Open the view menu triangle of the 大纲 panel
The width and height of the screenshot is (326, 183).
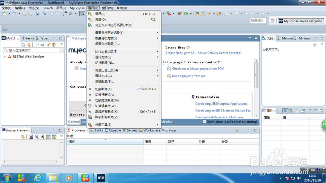click(x=322, y=44)
